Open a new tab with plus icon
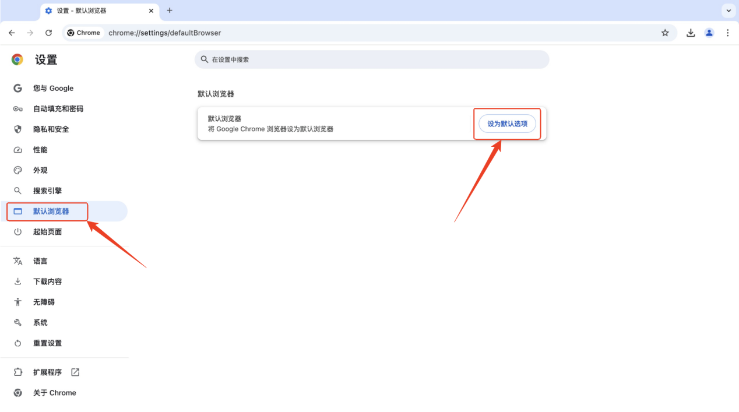This screenshot has width=739, height=412. coord(170,10)
